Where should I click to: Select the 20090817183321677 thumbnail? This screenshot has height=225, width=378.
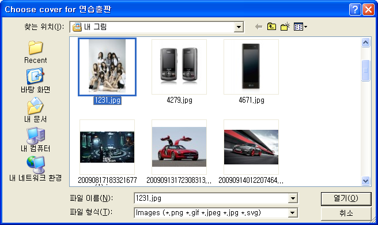click(107, 147)
